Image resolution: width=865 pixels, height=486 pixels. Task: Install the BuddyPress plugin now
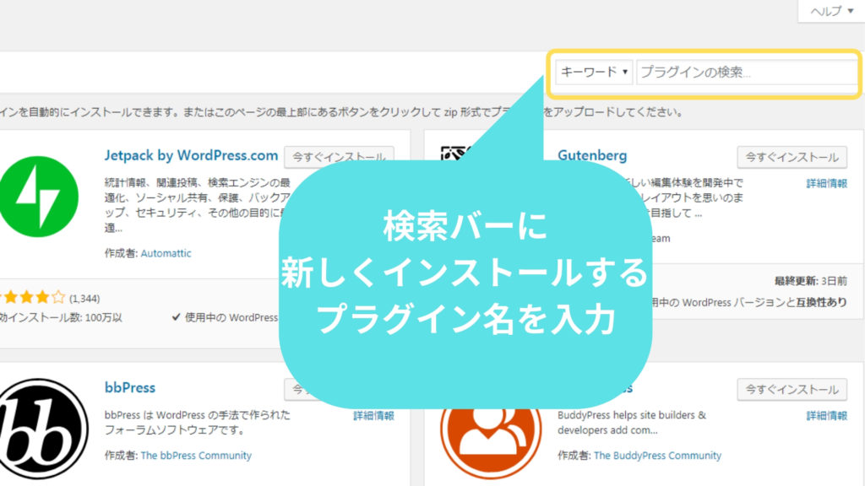[792, 390]
